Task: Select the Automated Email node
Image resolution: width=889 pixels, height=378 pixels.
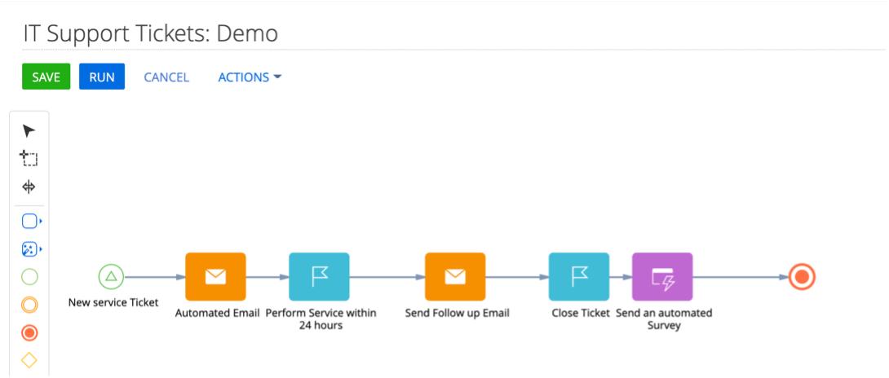Action: (x=215, y=277)
